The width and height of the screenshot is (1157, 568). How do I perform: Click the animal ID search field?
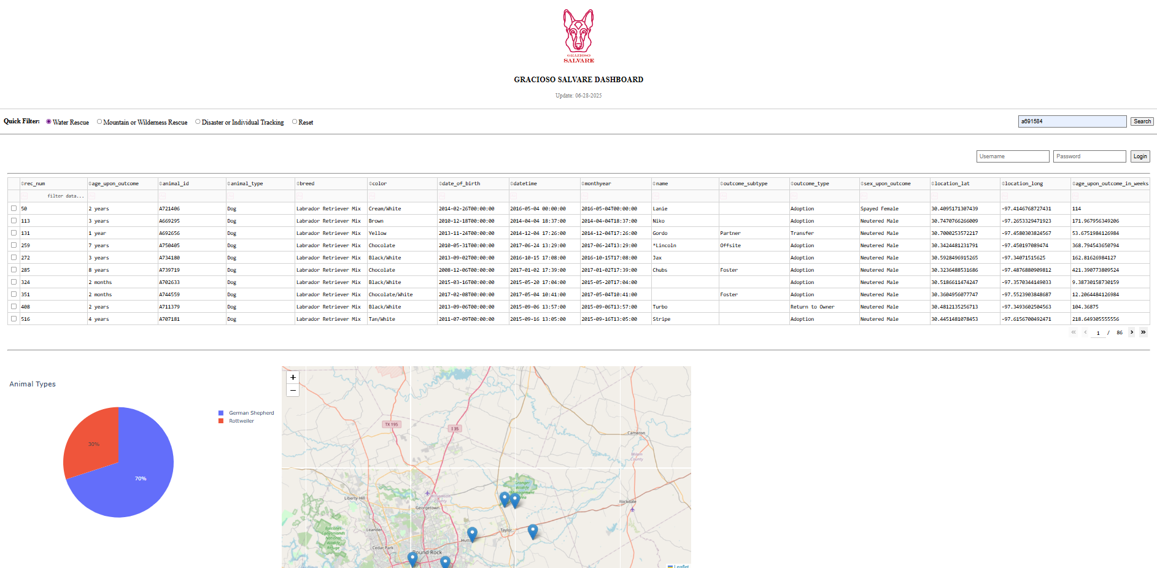click(1072, 121)
